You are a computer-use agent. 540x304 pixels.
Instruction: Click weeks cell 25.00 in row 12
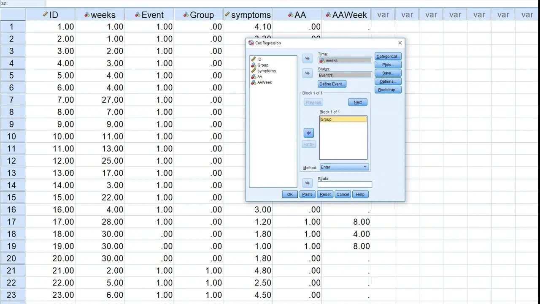(x=100, y=161)
